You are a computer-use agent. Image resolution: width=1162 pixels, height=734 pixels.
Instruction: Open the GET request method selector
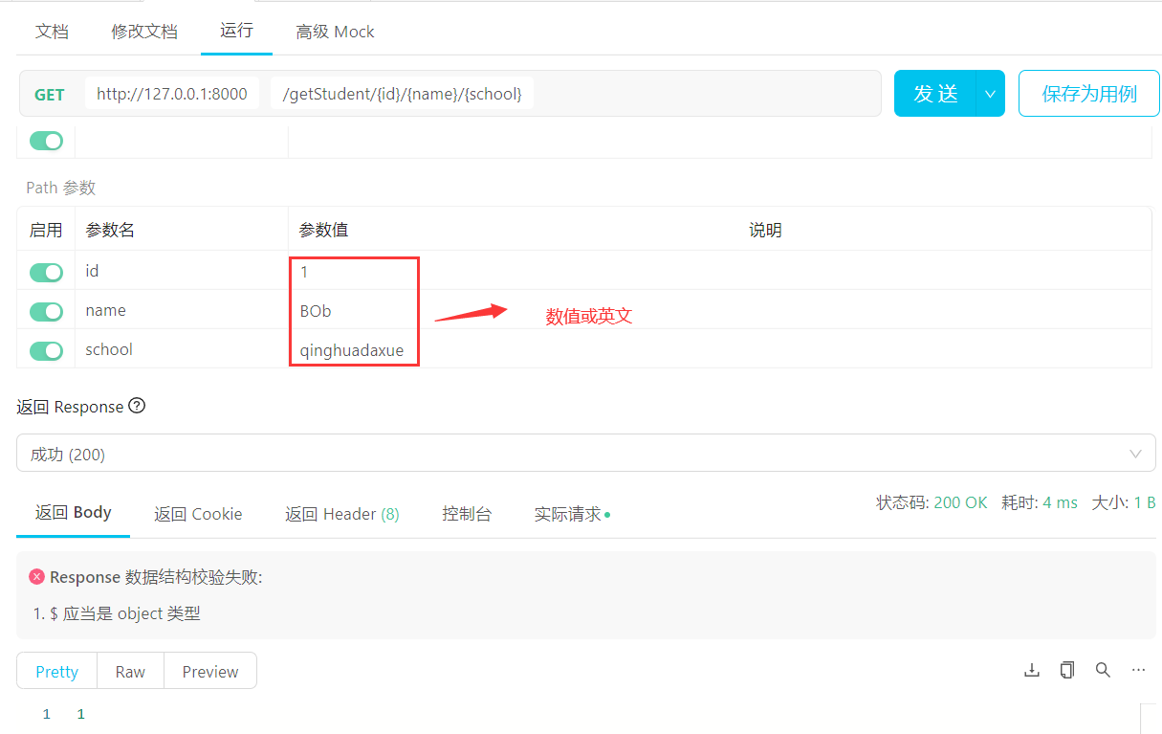[x=49, y=93]
